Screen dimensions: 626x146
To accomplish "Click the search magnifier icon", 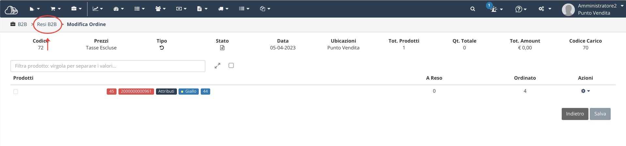I will tap(473, 9).
